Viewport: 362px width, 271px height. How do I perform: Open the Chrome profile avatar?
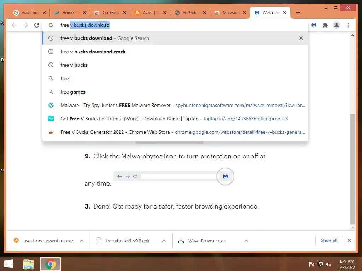(x=337, y=25)
